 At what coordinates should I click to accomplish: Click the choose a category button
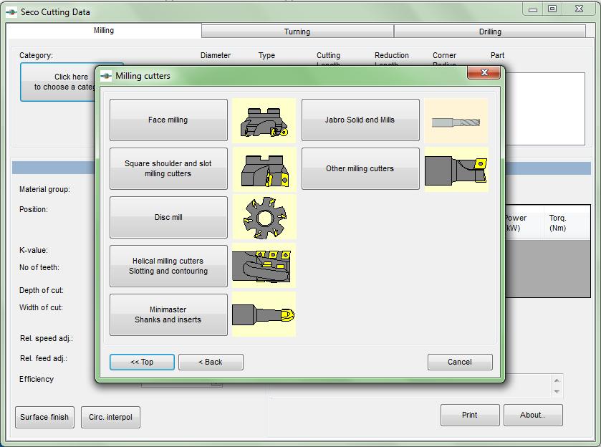pos(58,82)
